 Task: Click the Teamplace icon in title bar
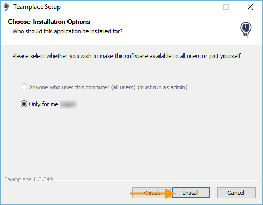tap(6, 7)
